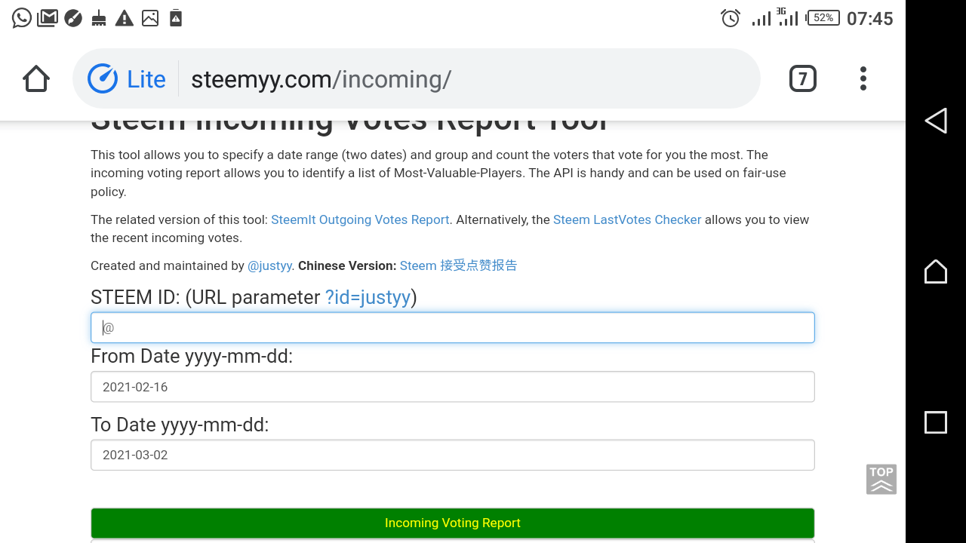Image resolution: width=966 pixels, height=543 pixels.
Task: Focus the STEEM ID input field
Action: (x=453, y=327)
